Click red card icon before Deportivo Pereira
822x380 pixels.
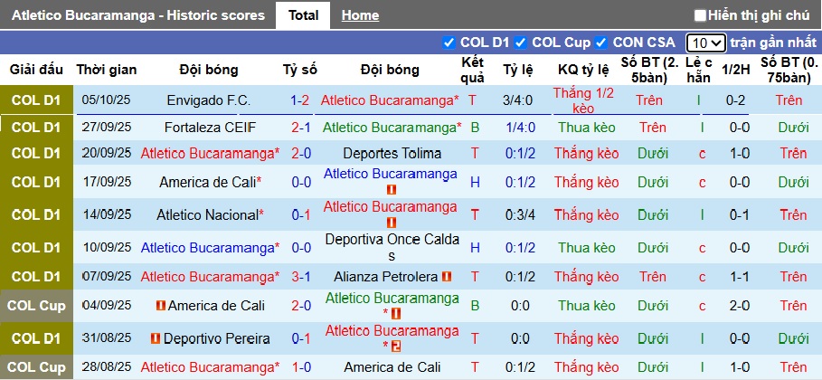coord(156,338)
